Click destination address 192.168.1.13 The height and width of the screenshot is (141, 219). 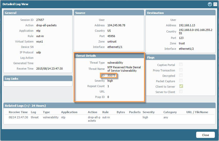[x=187, y=25]
